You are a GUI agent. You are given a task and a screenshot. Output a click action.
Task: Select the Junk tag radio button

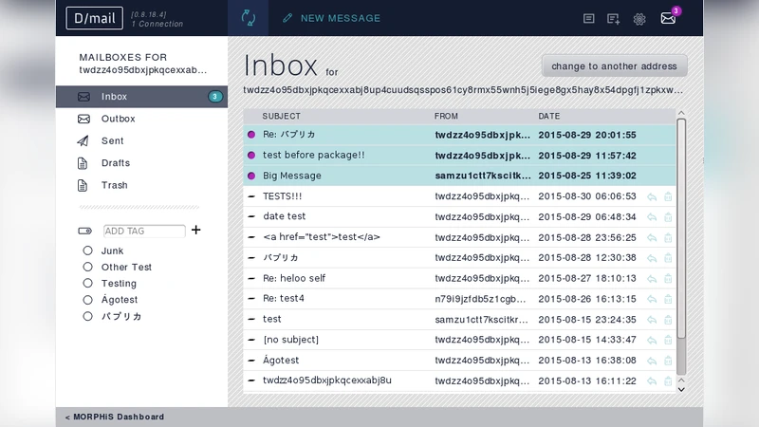click(x=88, y=251)
